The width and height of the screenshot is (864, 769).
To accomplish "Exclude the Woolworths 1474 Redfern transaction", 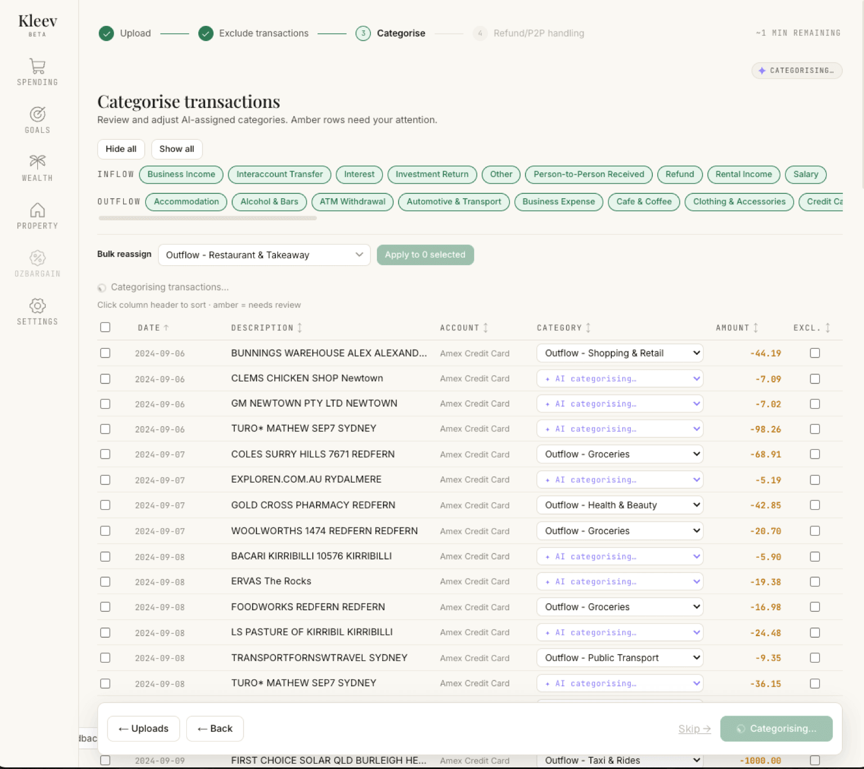I will tap(815, 531).
